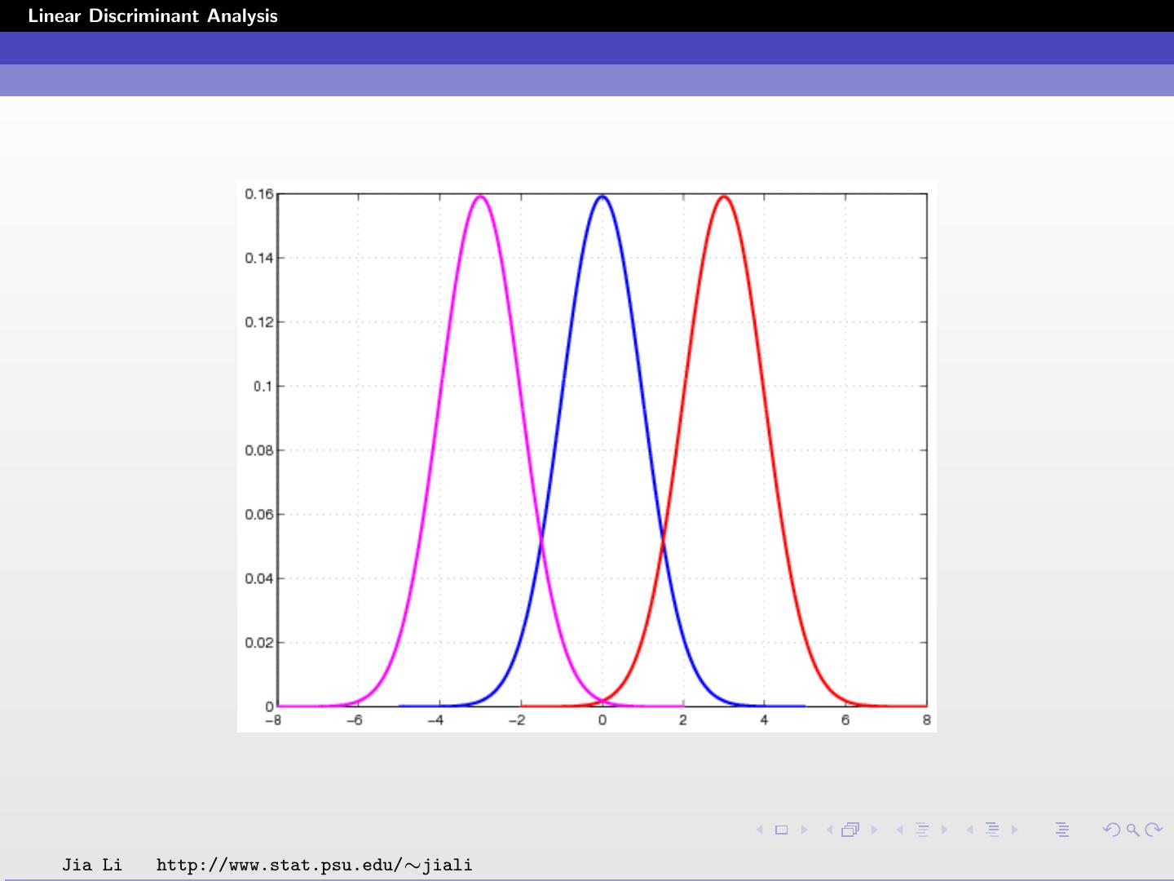Open the http://www.stat.psu.edu/~jiali hyperlink
The height and width of the screenshot is (881, 1174).
pyautogui.click(x=314, y=865)
